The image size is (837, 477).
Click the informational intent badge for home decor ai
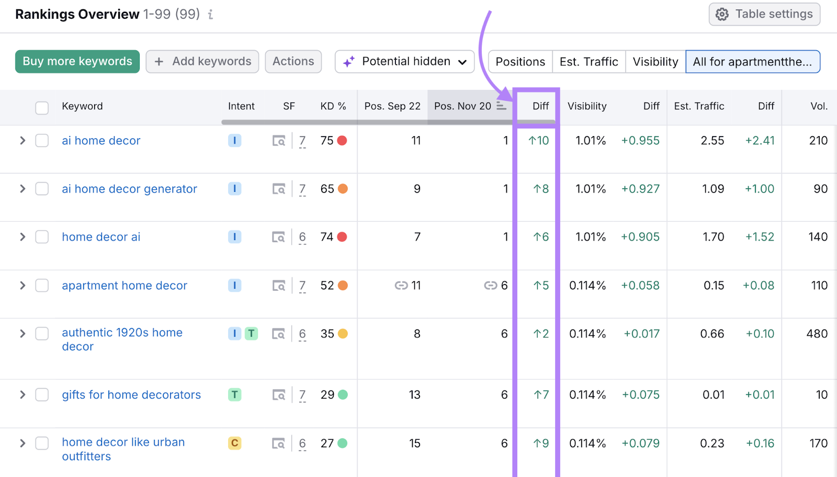point(234,236)
